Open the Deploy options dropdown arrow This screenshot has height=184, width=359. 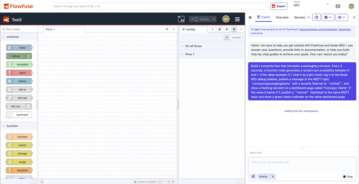point(214,20)
